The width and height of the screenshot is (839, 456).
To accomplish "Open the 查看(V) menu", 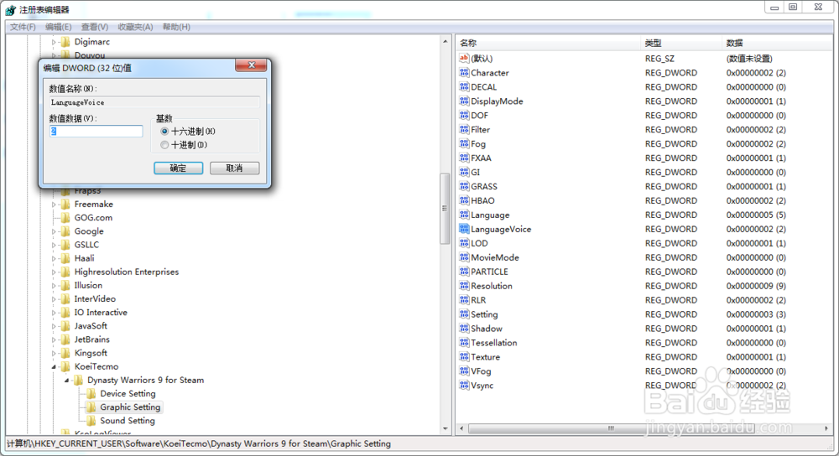I will tap(95, 27).
